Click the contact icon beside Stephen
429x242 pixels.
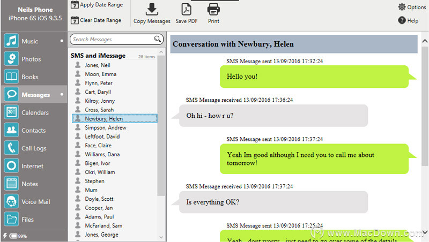(x=78, y=180)
